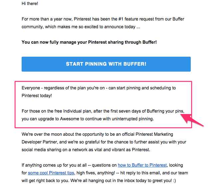Image resolution: width=213 pixels, height=188 pixels.
Task: Click the bold "You can now fully manage" headline
Action: coord(89,42)
